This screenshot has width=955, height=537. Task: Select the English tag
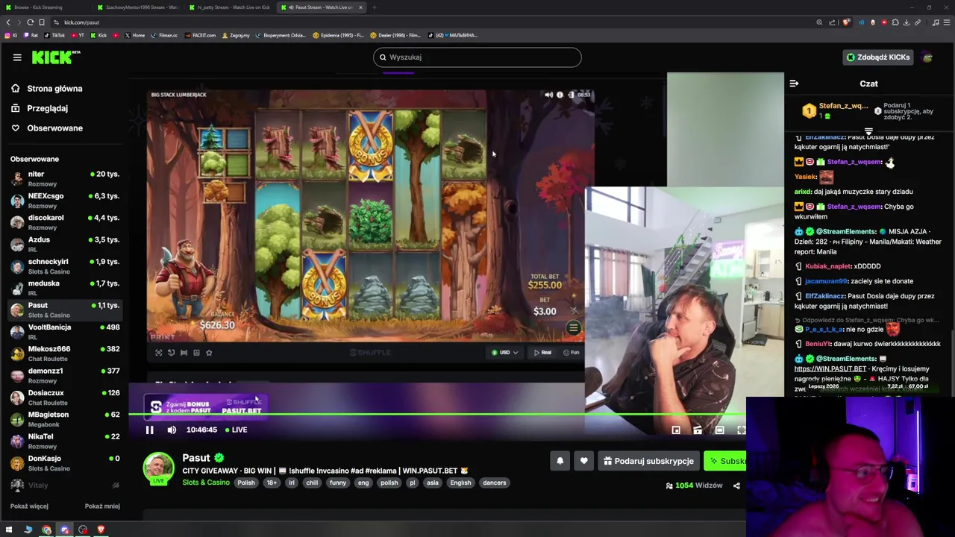[x=460, y=483]
